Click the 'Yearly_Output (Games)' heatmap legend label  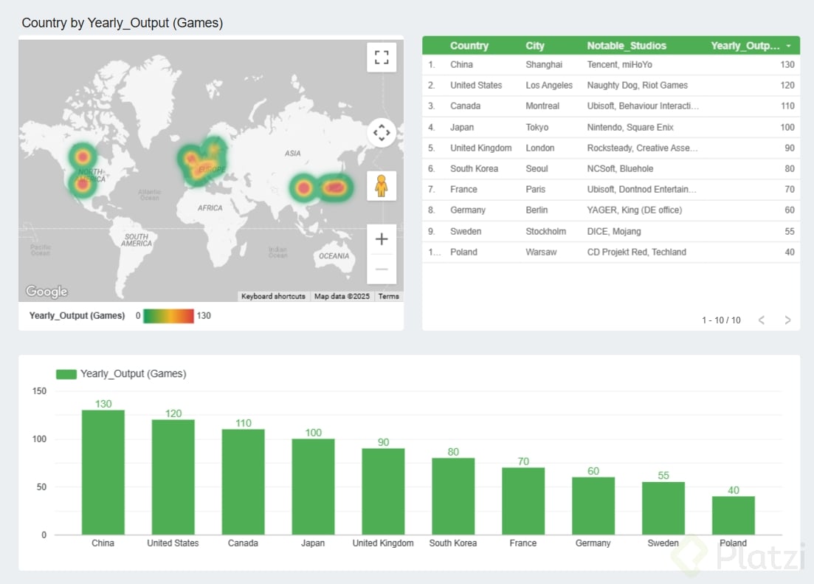pyautogui.click(x=77, y=316)
